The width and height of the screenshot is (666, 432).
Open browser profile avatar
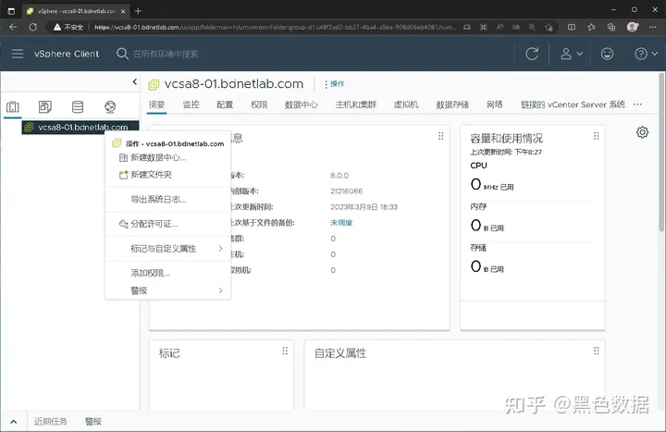click(633, 27)
